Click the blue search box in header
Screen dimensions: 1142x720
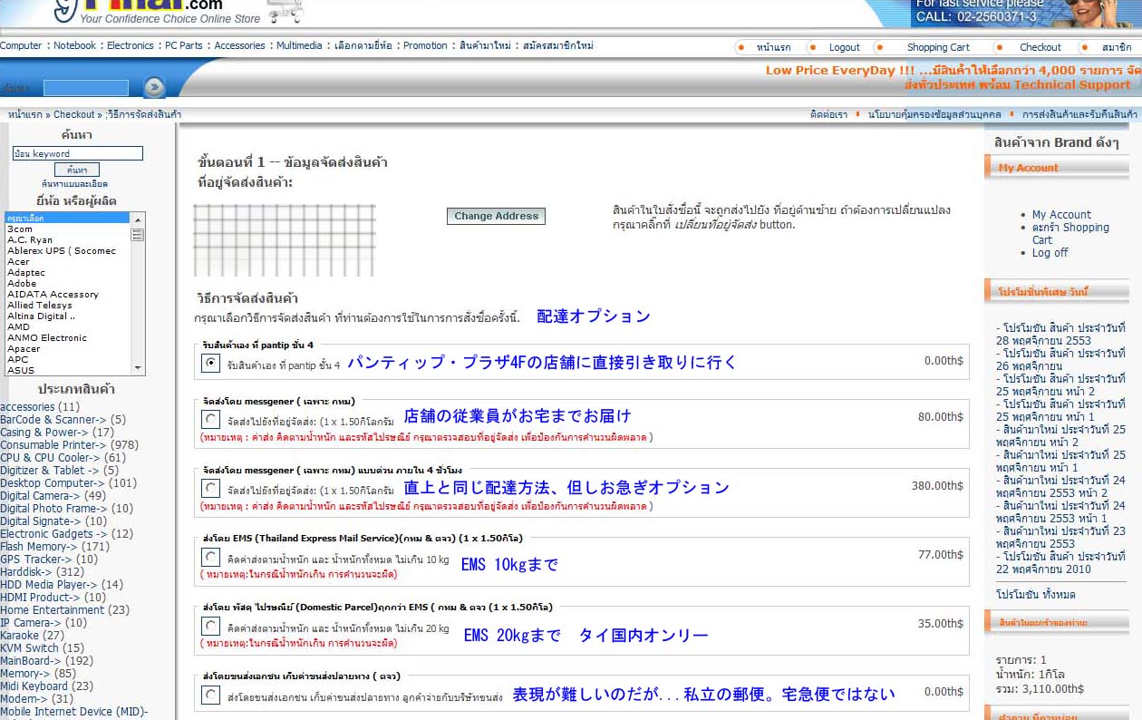click(86, 88)
